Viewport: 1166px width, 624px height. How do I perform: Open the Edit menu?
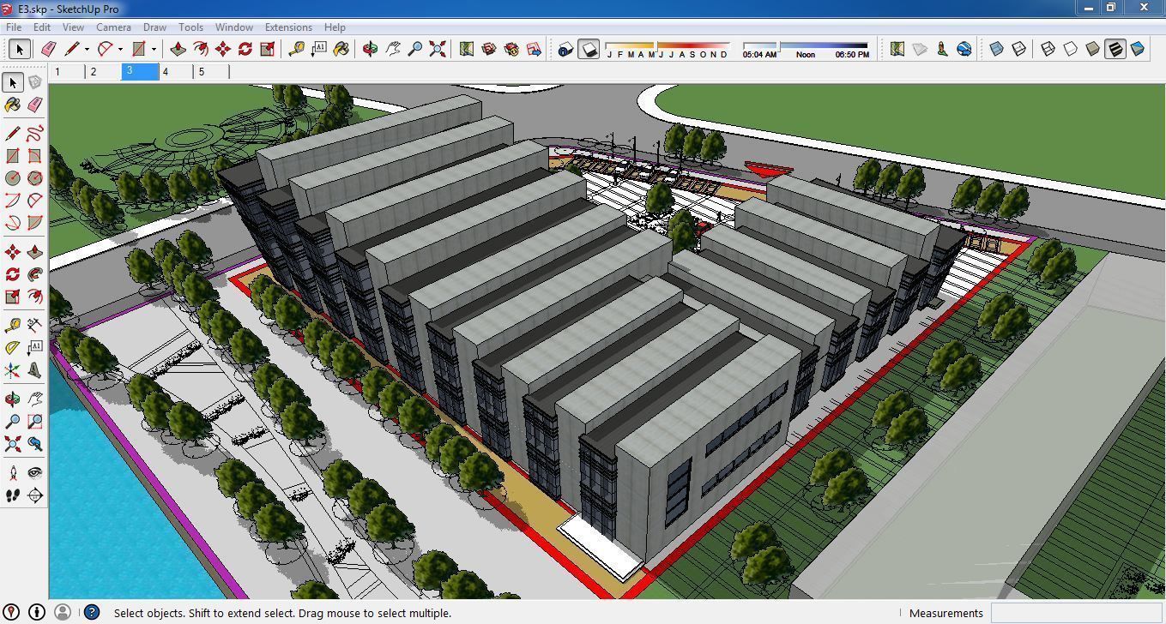(41, 27)
